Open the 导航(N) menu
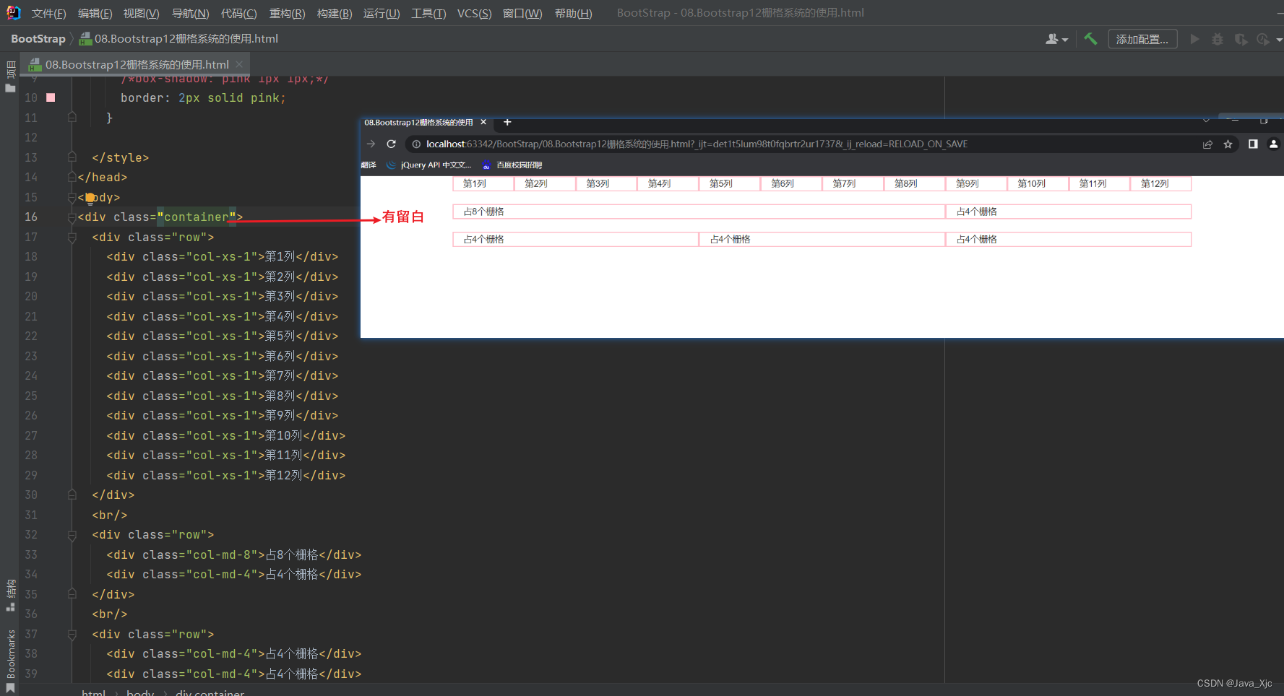 [191, 14]
